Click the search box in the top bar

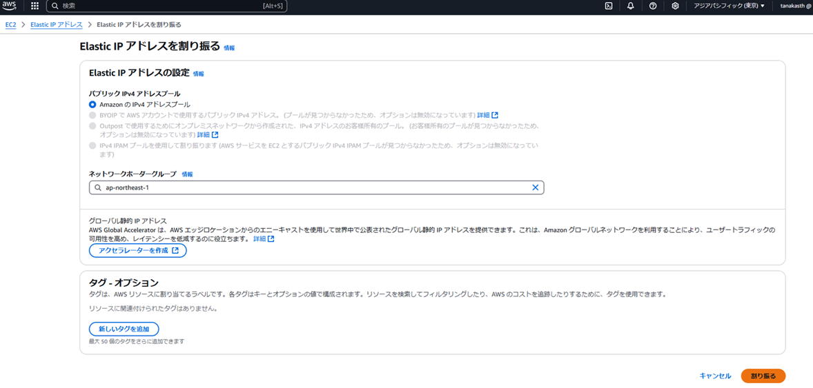(166, 6)
